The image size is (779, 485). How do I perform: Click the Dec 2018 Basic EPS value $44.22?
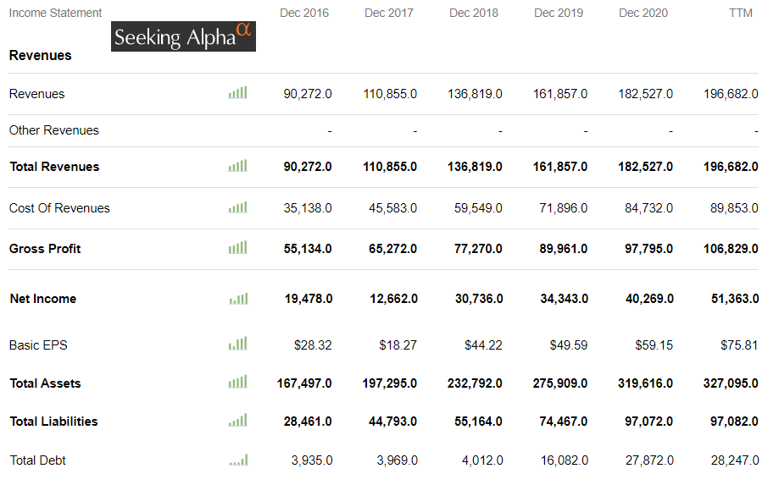(x=483, y=345)
